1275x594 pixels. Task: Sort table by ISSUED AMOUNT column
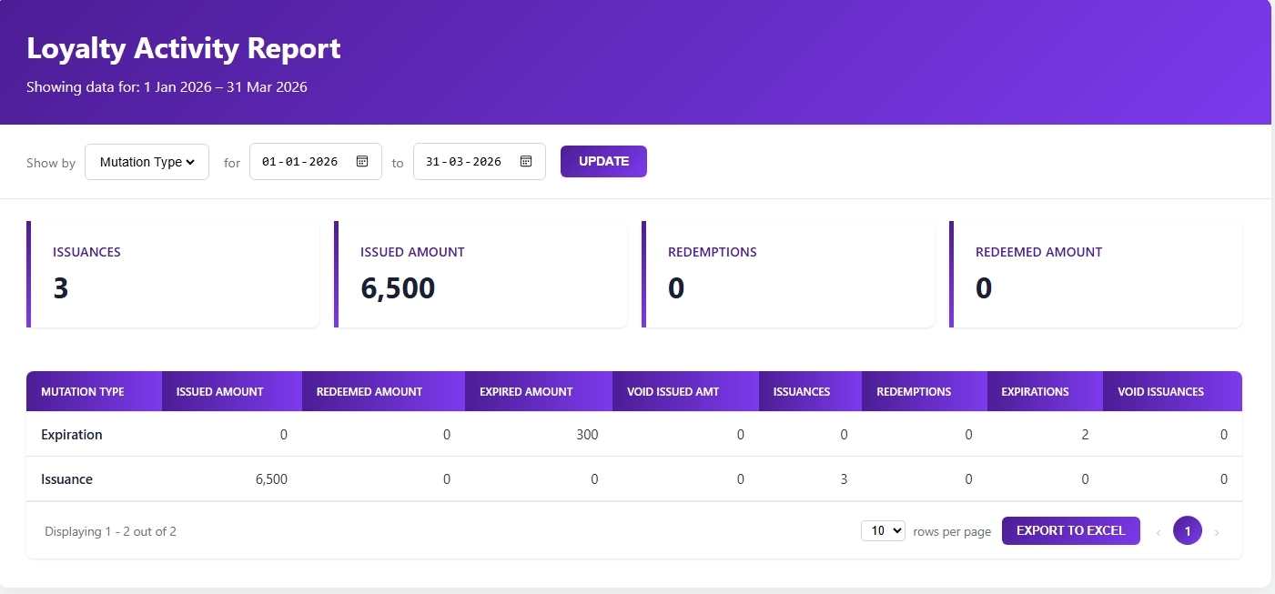(x=218, y=390)
